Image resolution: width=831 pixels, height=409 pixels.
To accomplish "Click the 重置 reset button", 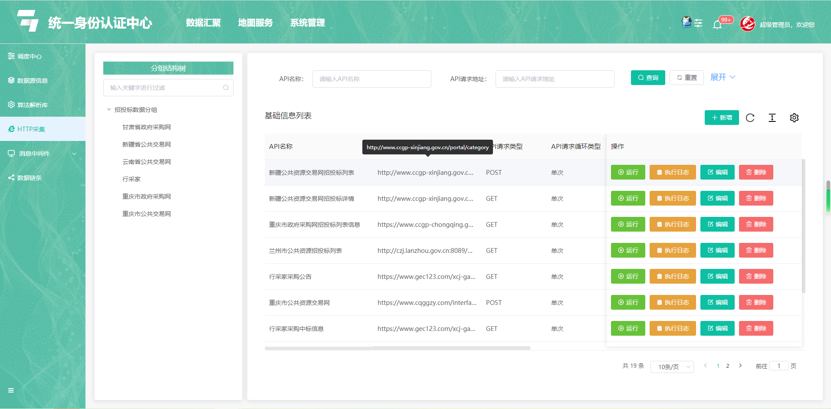I will click(686, 78).
